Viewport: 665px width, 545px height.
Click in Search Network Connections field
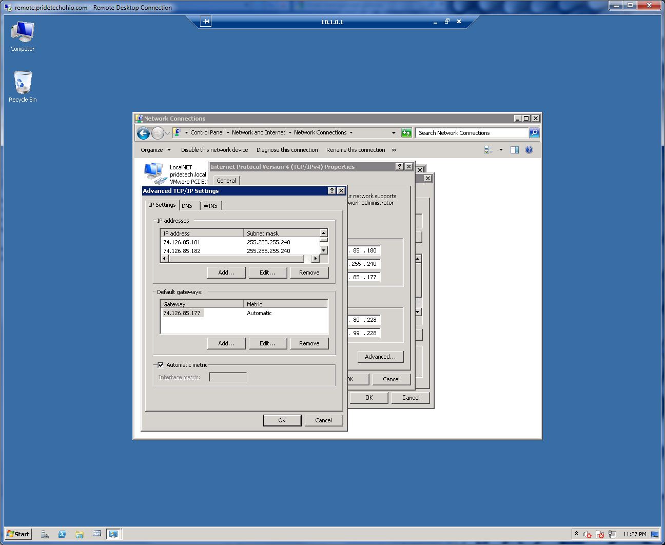(472, 133)
